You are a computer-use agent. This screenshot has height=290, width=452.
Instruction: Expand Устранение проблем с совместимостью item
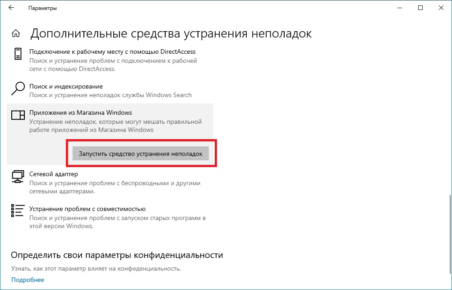point(88,209)
